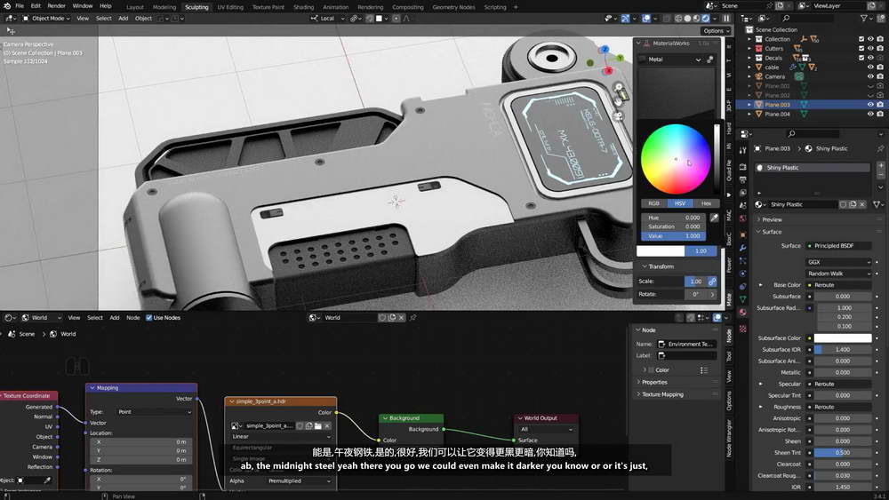Click the Principled BSDF surface shader button
The image size is (889, 500).
coord(838,246)
